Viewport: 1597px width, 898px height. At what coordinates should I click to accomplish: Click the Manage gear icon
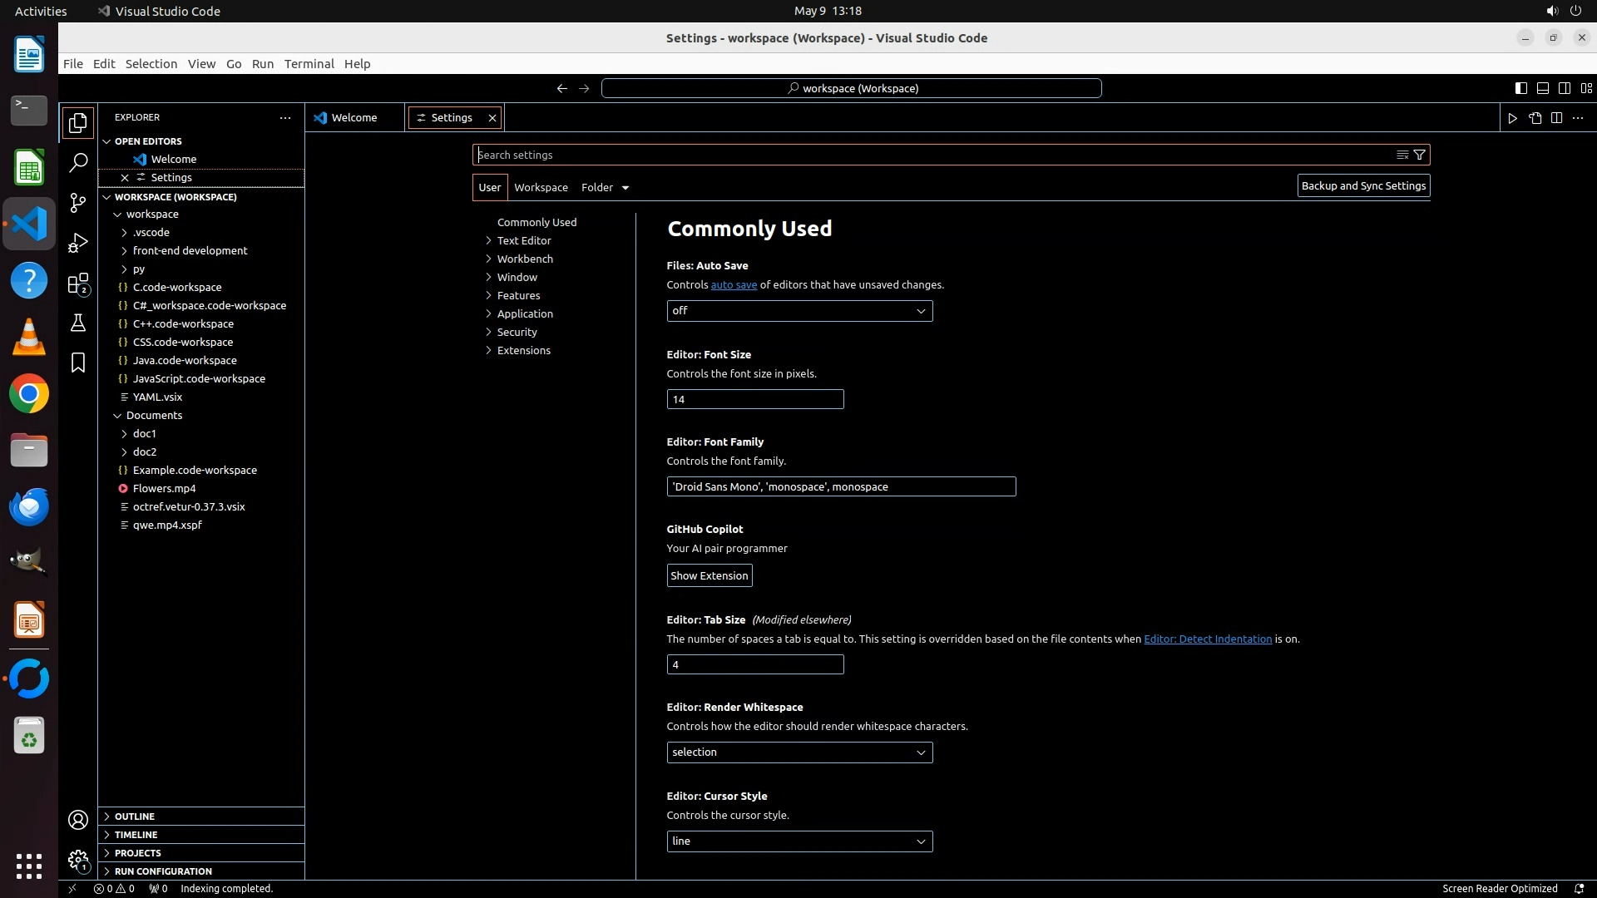coord(78,860)
